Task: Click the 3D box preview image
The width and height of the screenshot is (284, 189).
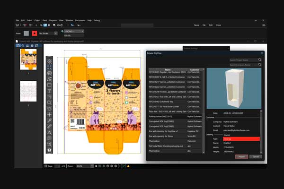Action: click(x=234, y=88)
